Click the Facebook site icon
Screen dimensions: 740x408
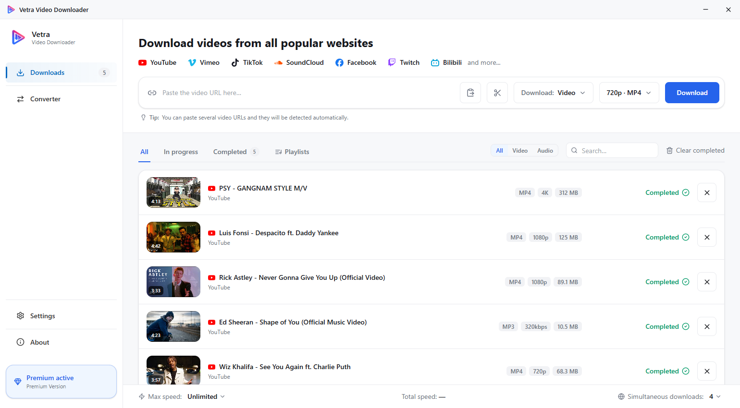(339, 62)
